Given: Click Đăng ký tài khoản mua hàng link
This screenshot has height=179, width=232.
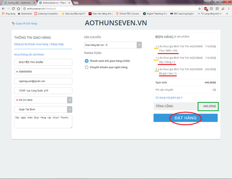Looking at the screenshot, I should click(x=31, y=44).
